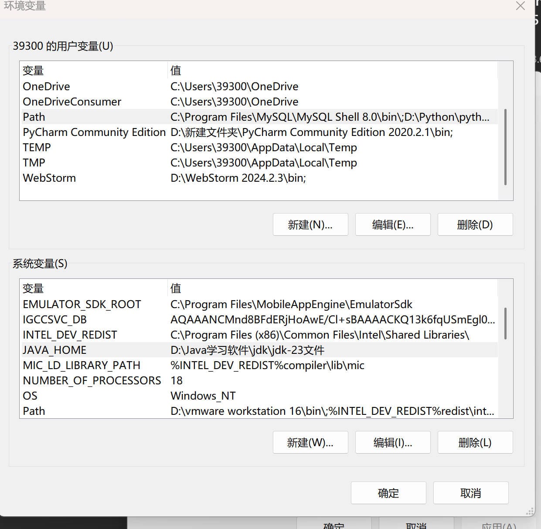The width and height of the screenshot is (541, 529).
Task: Cancel the dialog with 取消
Action: click(470, 493)
